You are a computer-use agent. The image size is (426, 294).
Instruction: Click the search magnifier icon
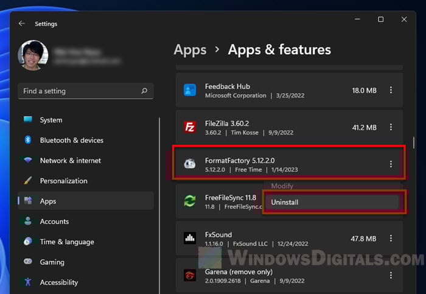[x=144, y=91]
